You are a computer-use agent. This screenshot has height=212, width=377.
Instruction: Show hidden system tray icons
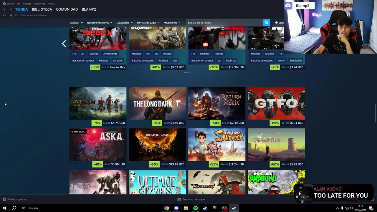[337, 208]
